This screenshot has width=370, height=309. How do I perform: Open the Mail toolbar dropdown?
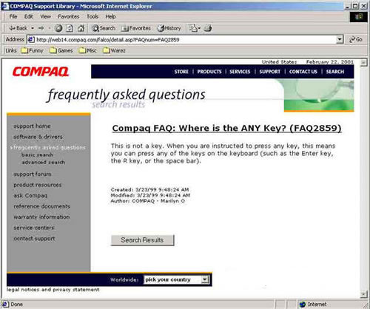coord(195,28)
